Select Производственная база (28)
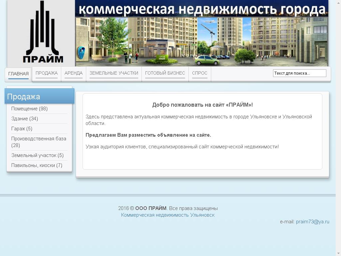This screenshot has width=341, height=256. (39, 142)
